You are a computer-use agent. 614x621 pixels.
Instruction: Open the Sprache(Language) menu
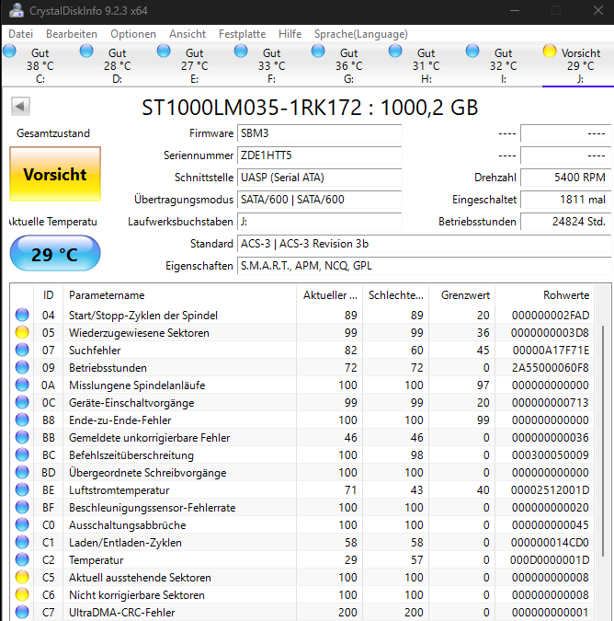[x=361, y=34]
